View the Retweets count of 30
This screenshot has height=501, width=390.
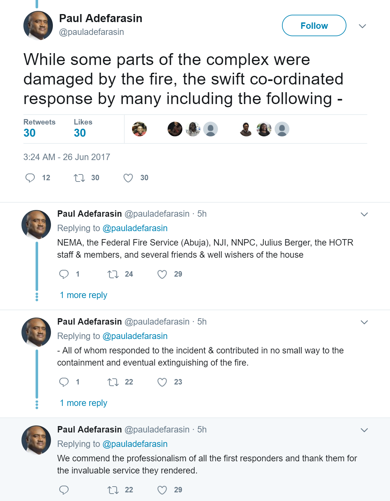pyautogui.click(x=30, y=133)
